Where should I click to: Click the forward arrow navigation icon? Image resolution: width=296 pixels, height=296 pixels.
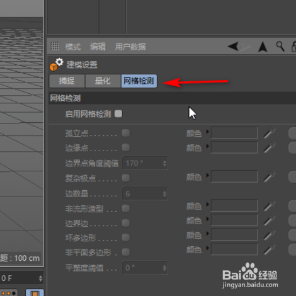[x=246, y=46]
